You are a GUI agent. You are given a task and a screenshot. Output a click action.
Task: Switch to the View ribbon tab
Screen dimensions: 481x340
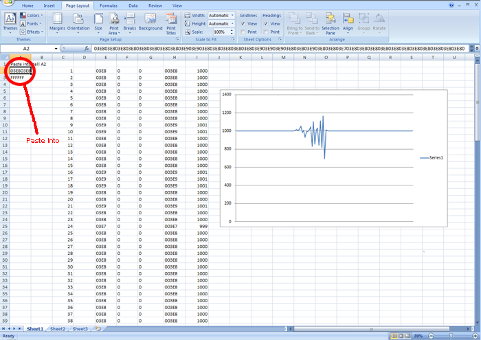[x=177, y=5]
